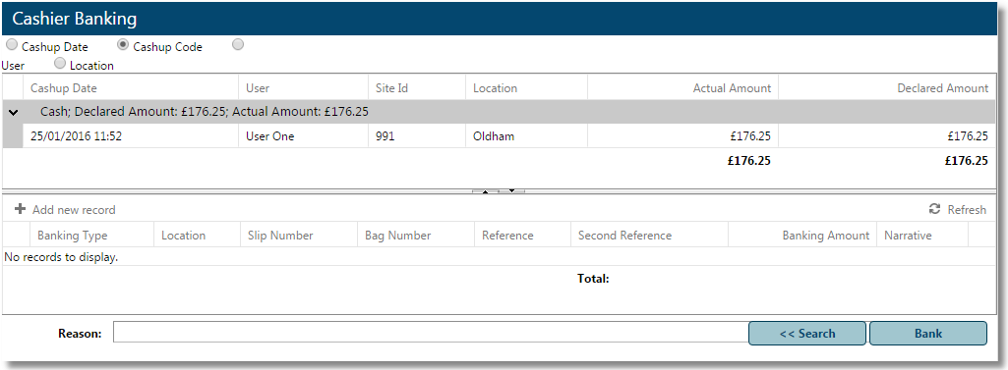Viewport: 1008px width, 370px height.
Task: Click the Slip Number column header
Action: point(299,236)
